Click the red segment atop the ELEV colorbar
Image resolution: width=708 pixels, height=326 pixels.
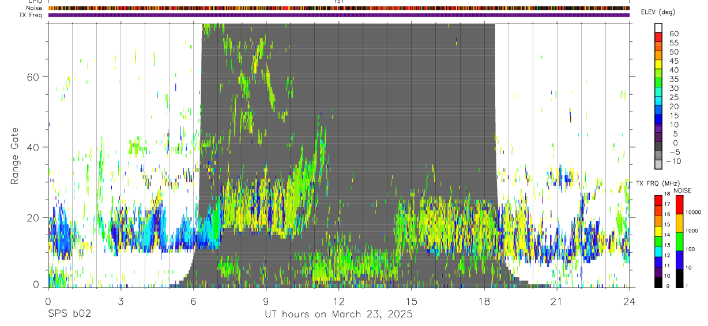click(658, 37)
